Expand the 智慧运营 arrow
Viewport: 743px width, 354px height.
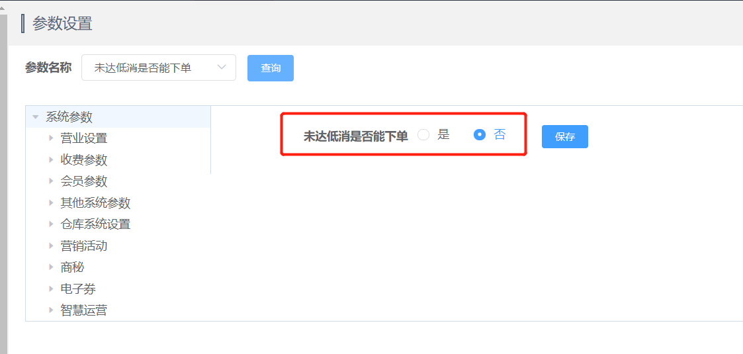tap(51, 310)
